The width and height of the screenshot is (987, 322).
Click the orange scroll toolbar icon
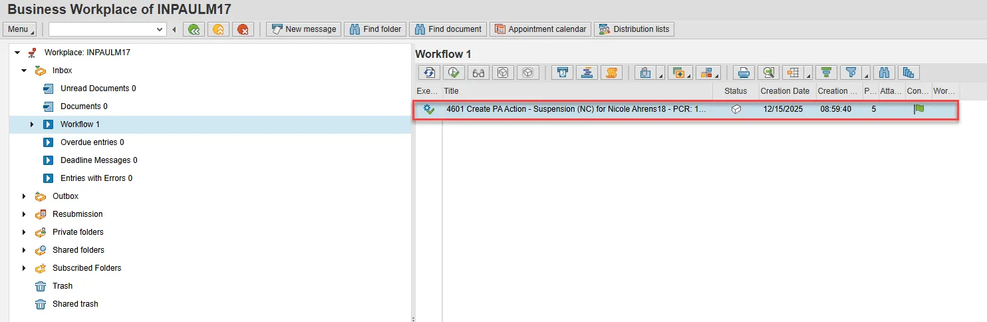[611, 73]
